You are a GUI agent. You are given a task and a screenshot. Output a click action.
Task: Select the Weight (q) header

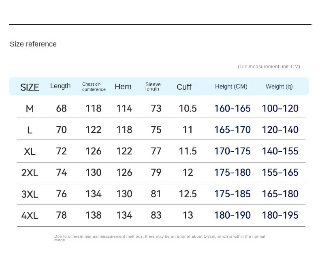click(279, 87)
